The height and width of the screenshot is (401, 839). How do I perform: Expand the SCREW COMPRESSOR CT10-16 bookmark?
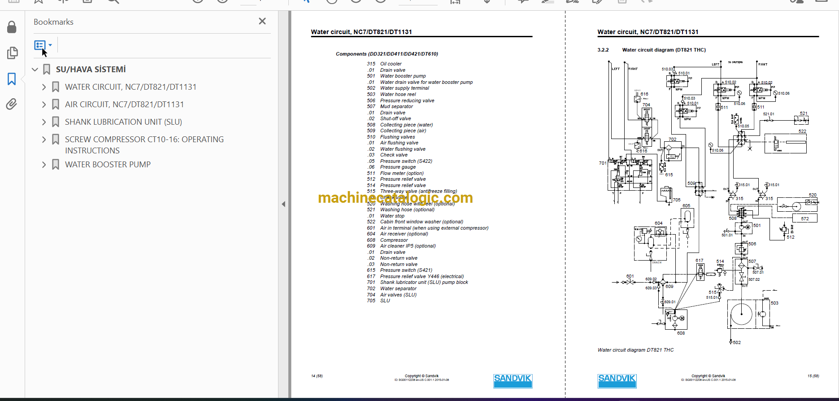[44, 139]
